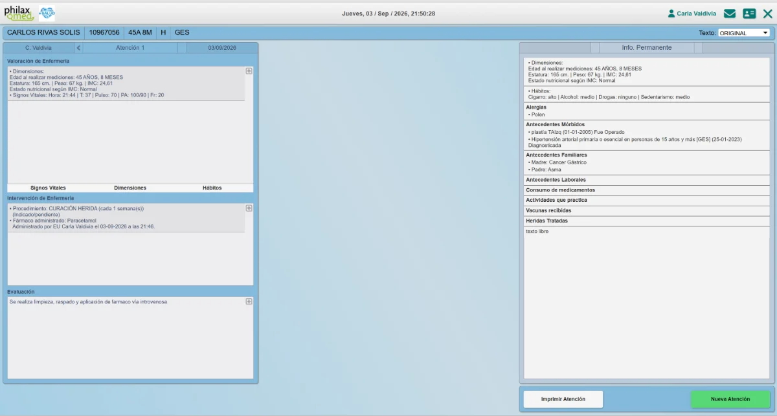Click the texto libre input area
Viewport: 777px width, 416px height.
click(647, 302)
